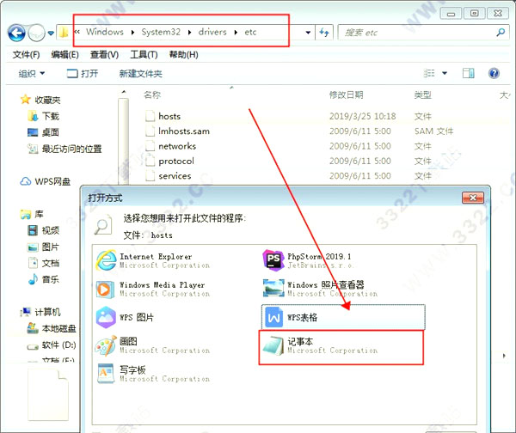Choose Windows 照片查看器 program
This screenshot has width=516, height=433.
point(320,289)
